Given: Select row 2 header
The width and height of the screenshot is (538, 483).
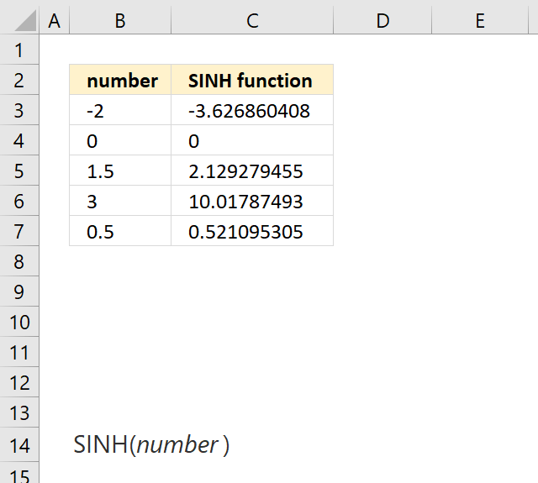Looking at the screenshot, I should coord(19,80).
